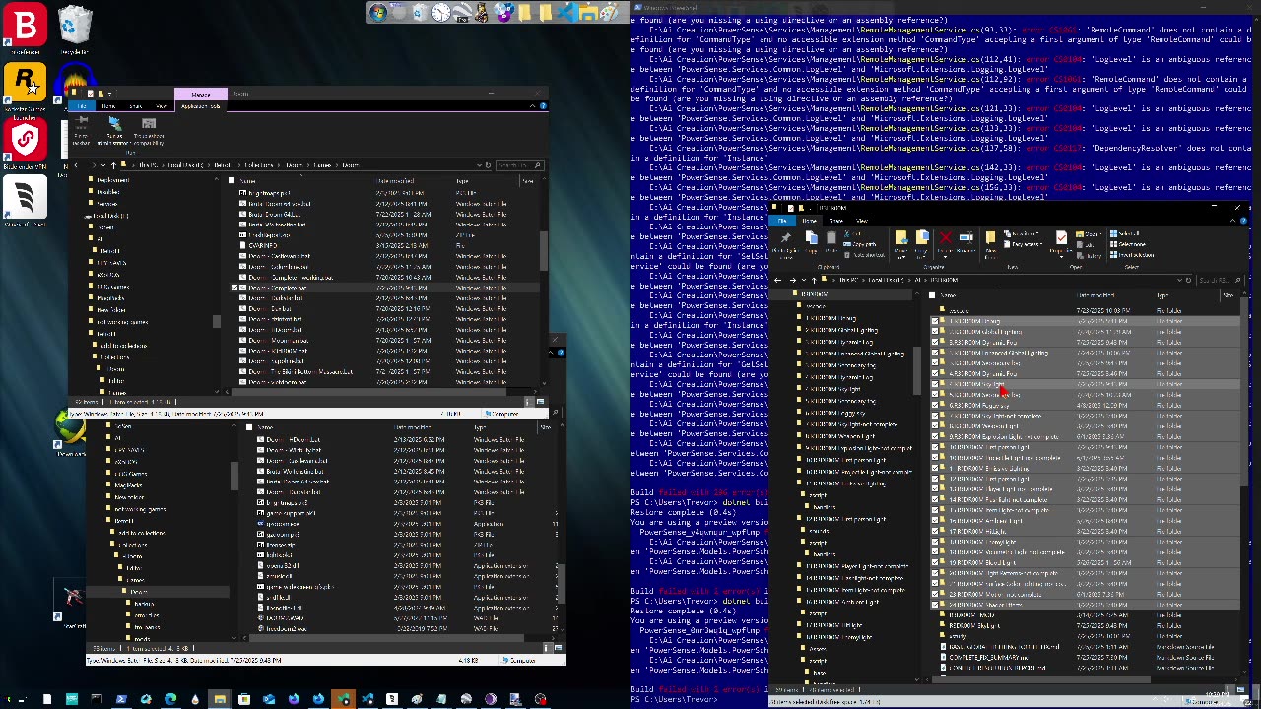Viewport: 1261px width, 709px height.
Task: Go back in right Explorer navigation
Action: (x=778, y=280)
